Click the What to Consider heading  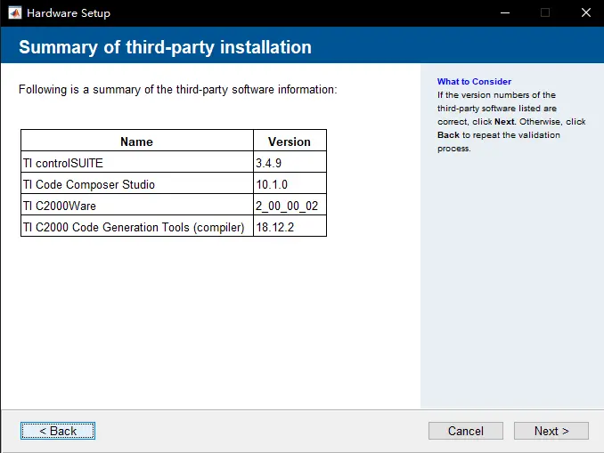[x=474, y=81]
